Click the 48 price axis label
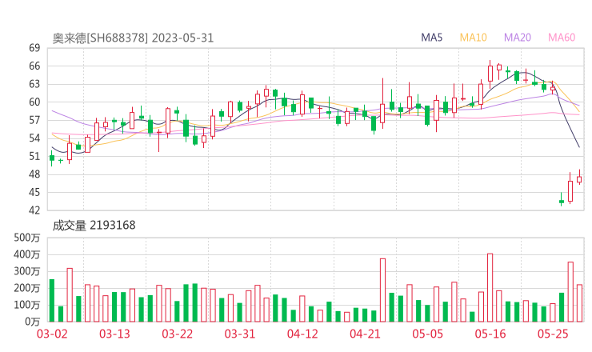592x352 pixels. pos(34,174)
